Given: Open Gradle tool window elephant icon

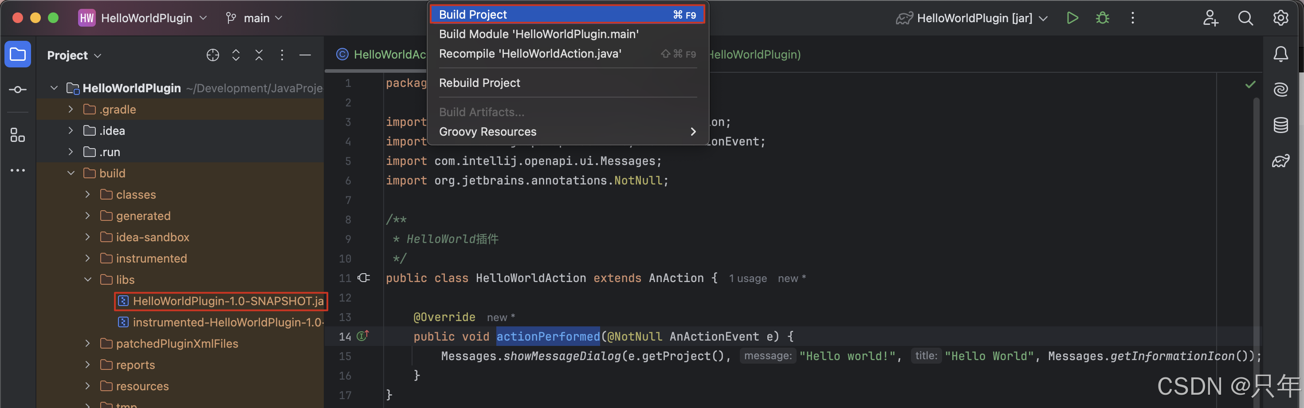Looking at the screenshot, I should (1281, 161).
